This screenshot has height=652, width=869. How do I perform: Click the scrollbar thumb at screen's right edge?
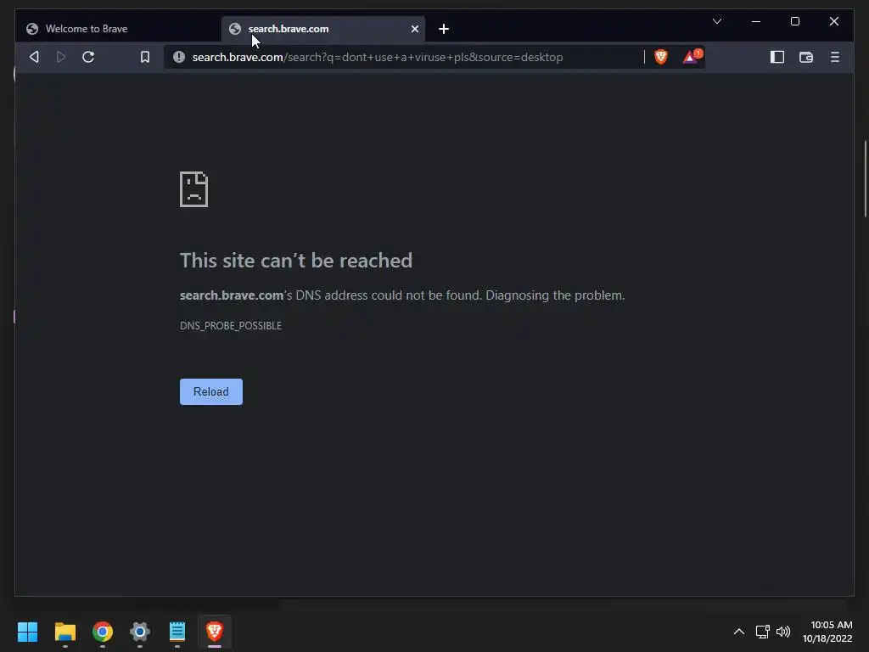(866, 180)
